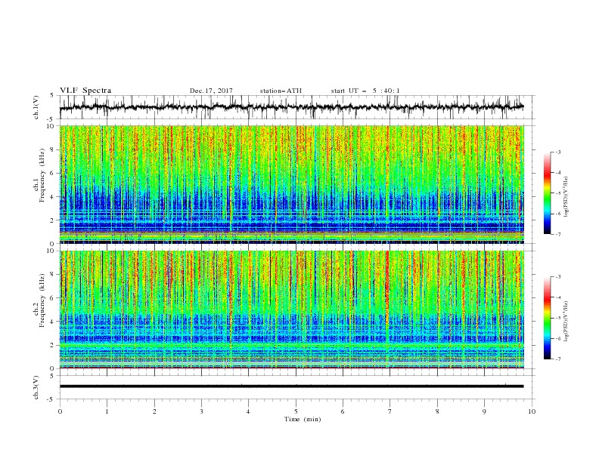The height and width of the screenshot is (462, 599).
Task: Click time axis tick label "0"
Action: (60, 411)
